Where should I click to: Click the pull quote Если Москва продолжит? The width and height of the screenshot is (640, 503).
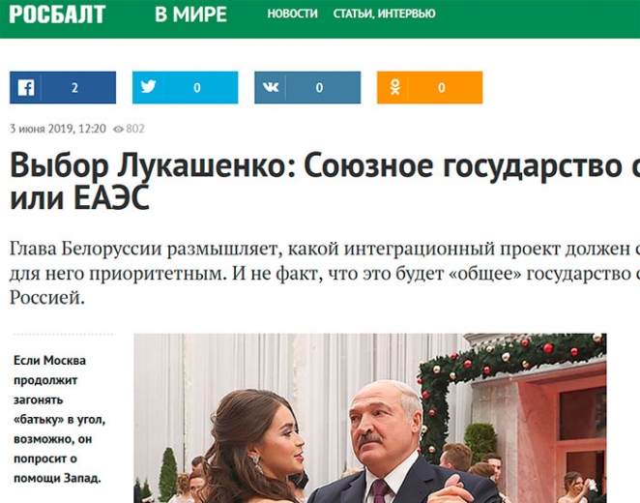click(x=60, y=419)
